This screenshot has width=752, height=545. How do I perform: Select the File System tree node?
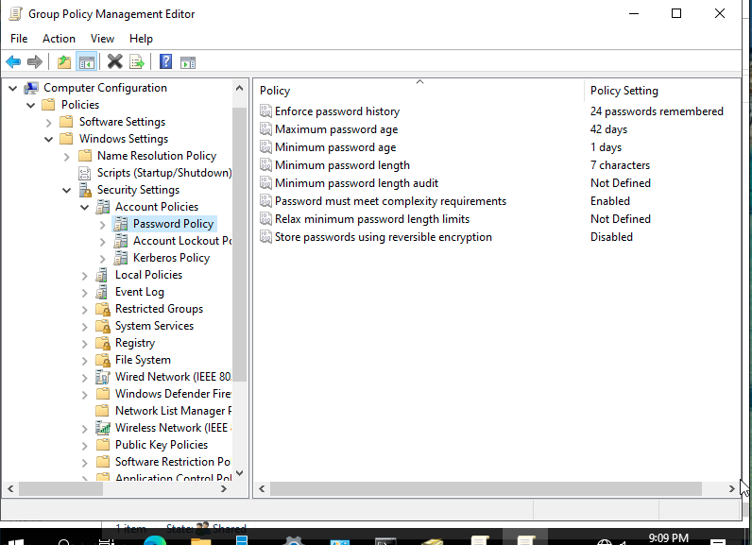point(143,360)
